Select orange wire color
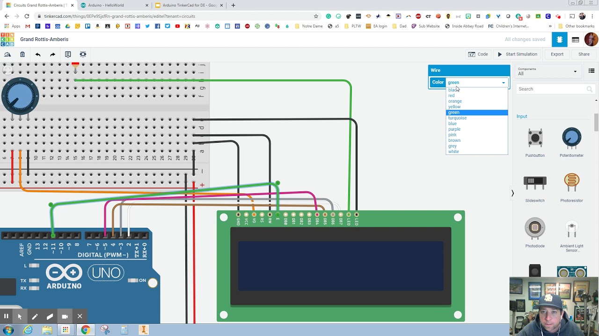Viewport: 599px width, 336px height. (x=477, y=101)
